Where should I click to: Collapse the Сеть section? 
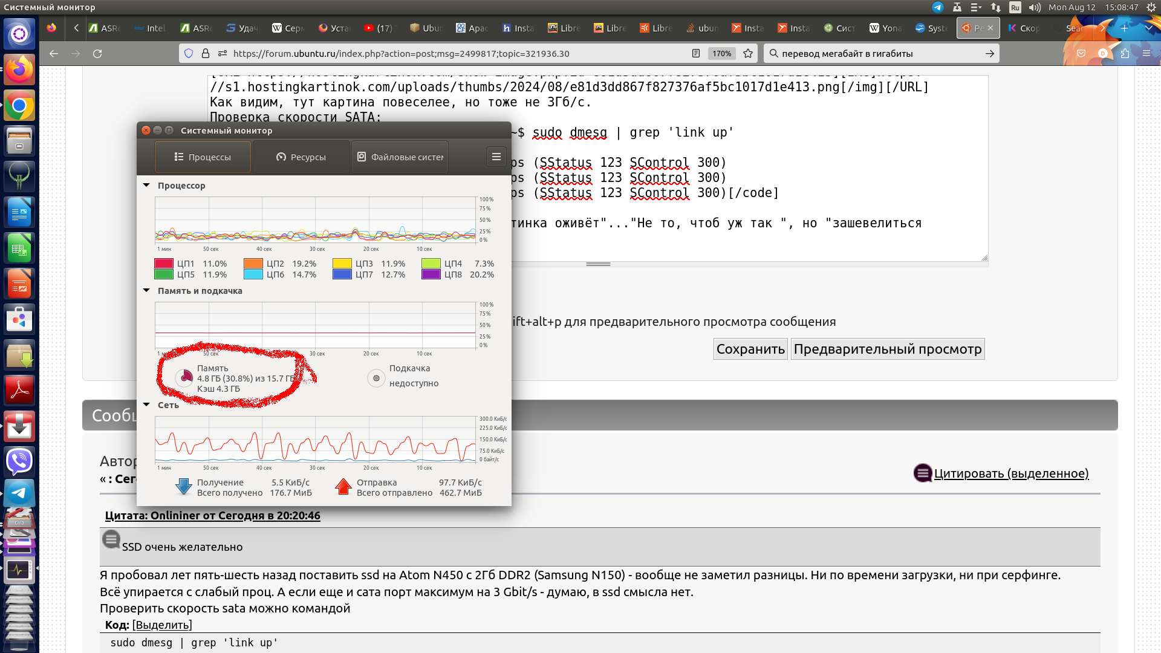click(x=146, y=405)
